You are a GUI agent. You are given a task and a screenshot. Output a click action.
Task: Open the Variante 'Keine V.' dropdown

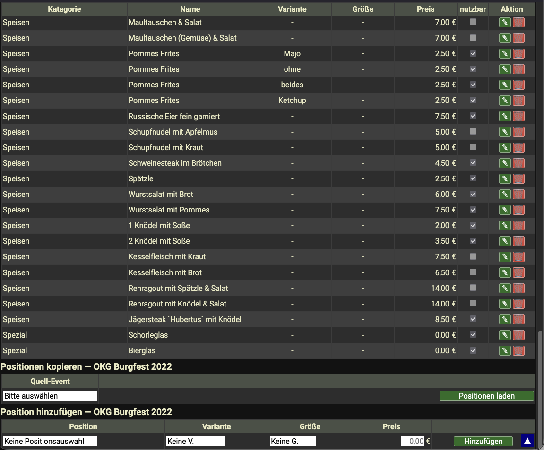click(x=195, y=441)
